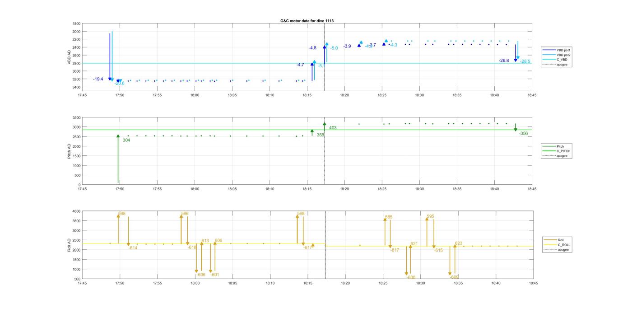Click the '-19.4' VBD data label

pos(98,79)
